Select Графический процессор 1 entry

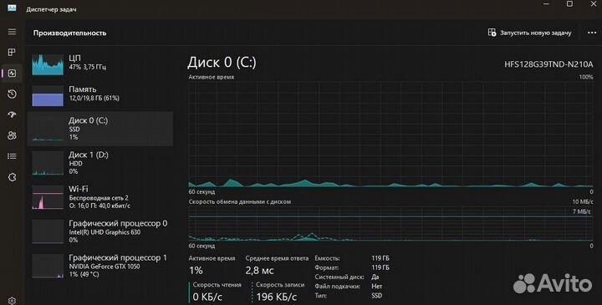coord(99,266)
